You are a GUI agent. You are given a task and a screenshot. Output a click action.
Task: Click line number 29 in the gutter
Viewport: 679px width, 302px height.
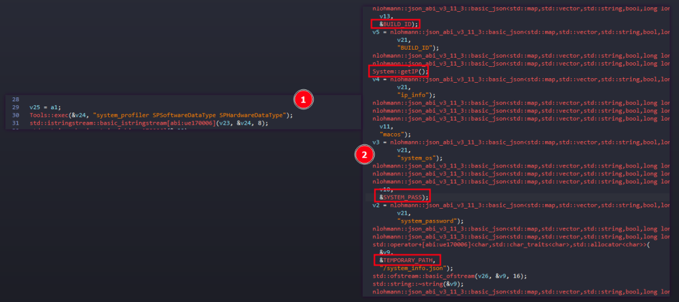(x=17, y=107)
